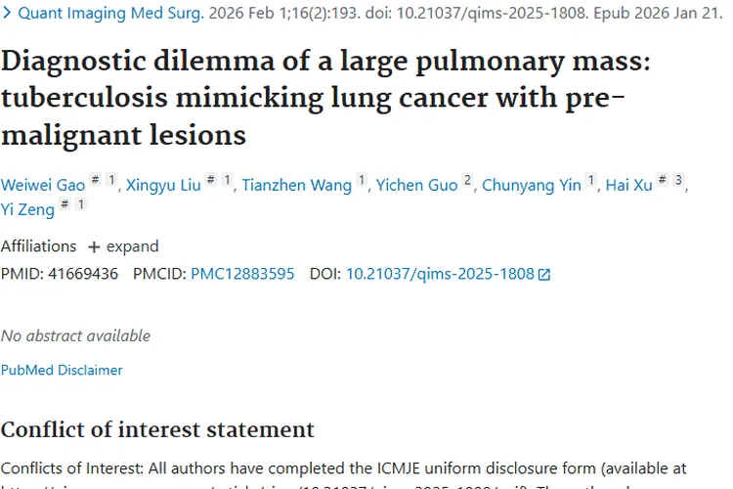Screen dimensions: 733x489
Task: Click affiliation superscript 1 next to Tianzhen Wang
Action: point(362,180)
